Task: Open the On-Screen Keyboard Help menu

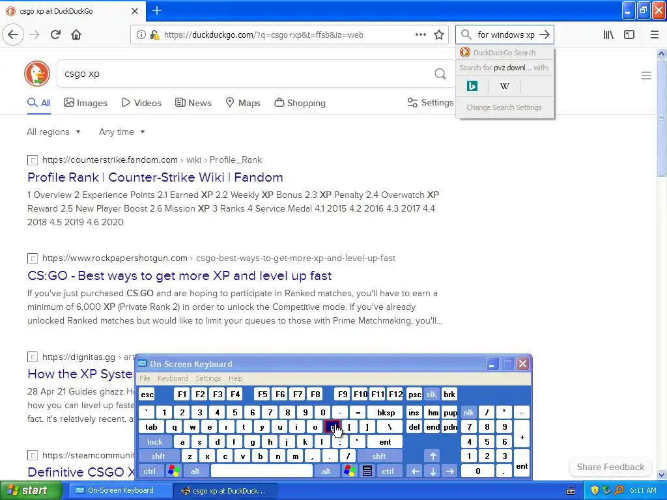Action: point(235,378)
